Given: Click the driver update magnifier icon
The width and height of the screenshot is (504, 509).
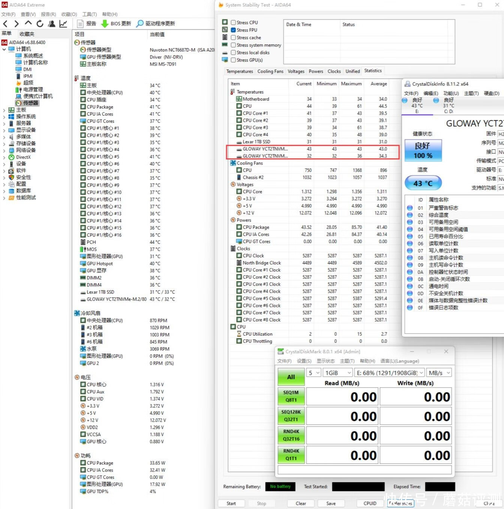Looking at the screenshot, I should (140, 24).
